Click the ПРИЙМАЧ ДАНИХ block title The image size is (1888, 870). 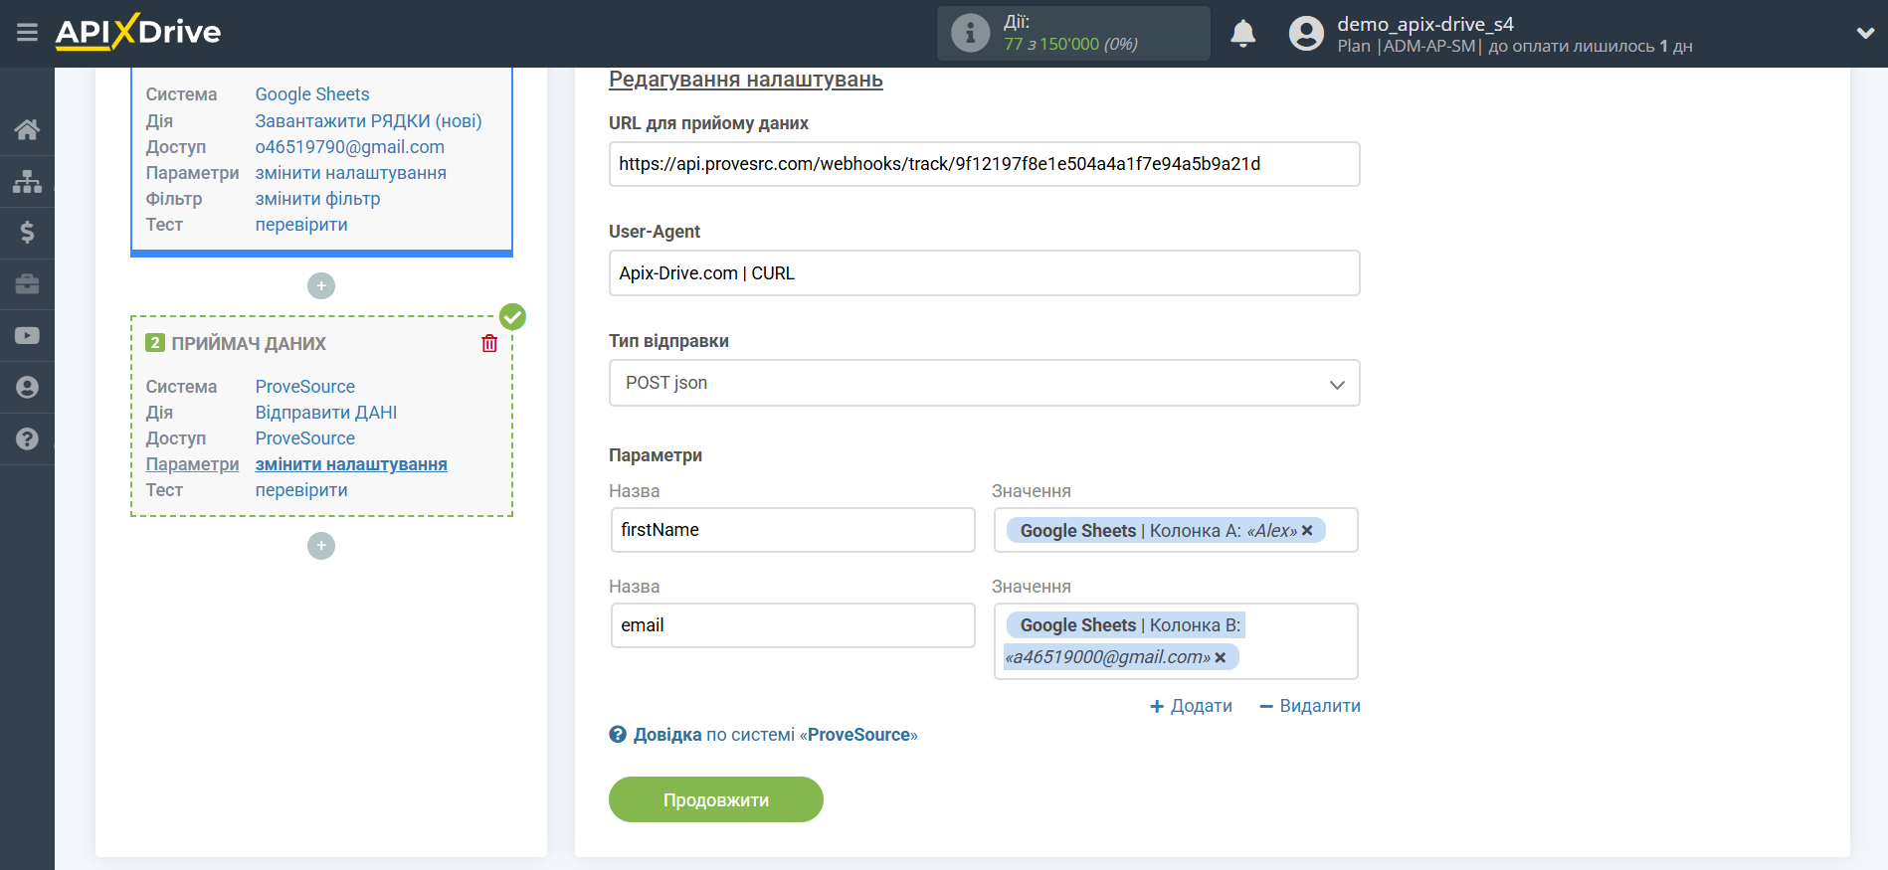249,344
